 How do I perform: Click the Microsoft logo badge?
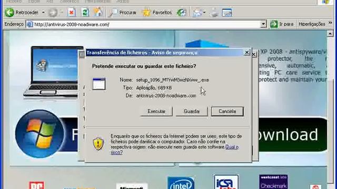132,186
